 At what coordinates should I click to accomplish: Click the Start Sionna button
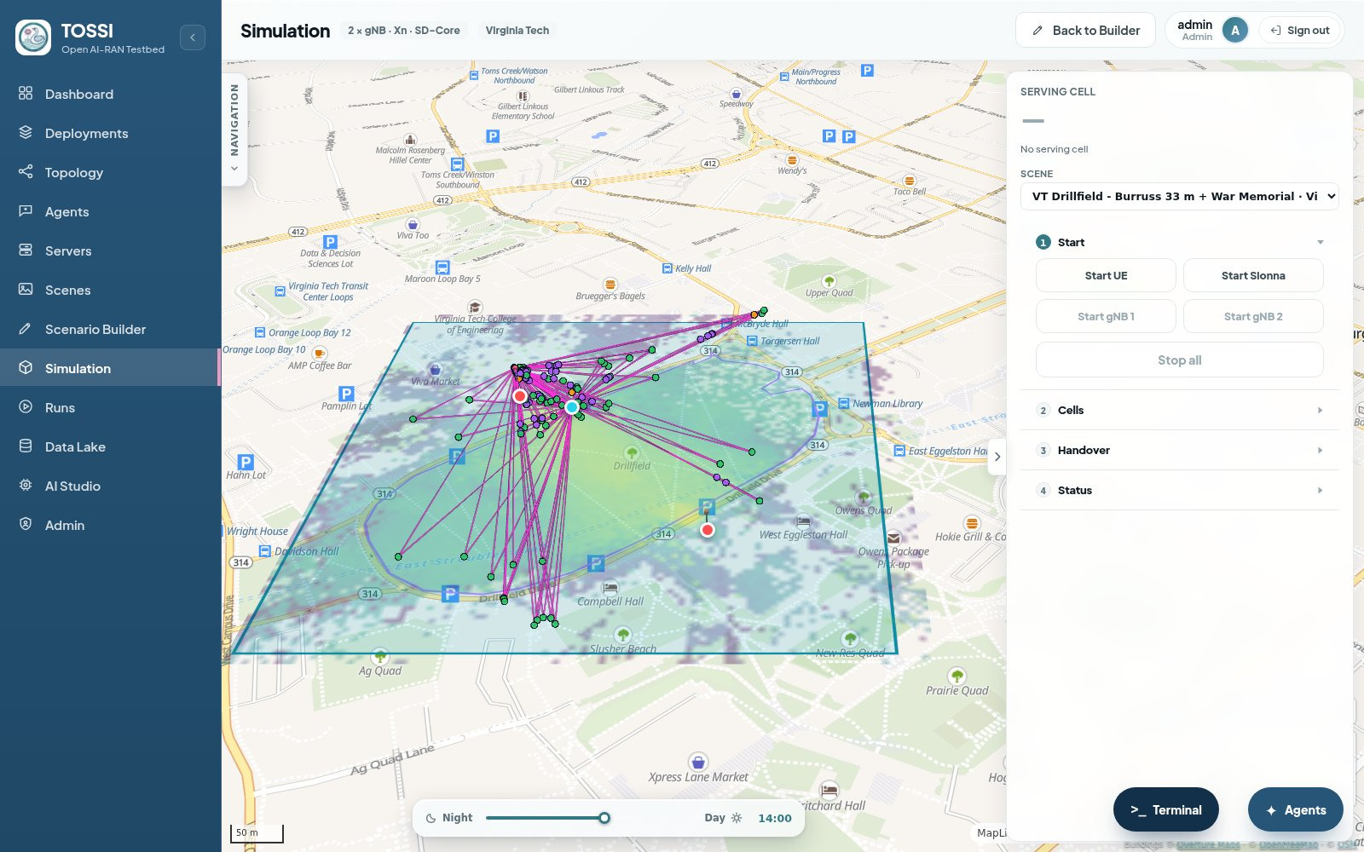coord(1253,275)
